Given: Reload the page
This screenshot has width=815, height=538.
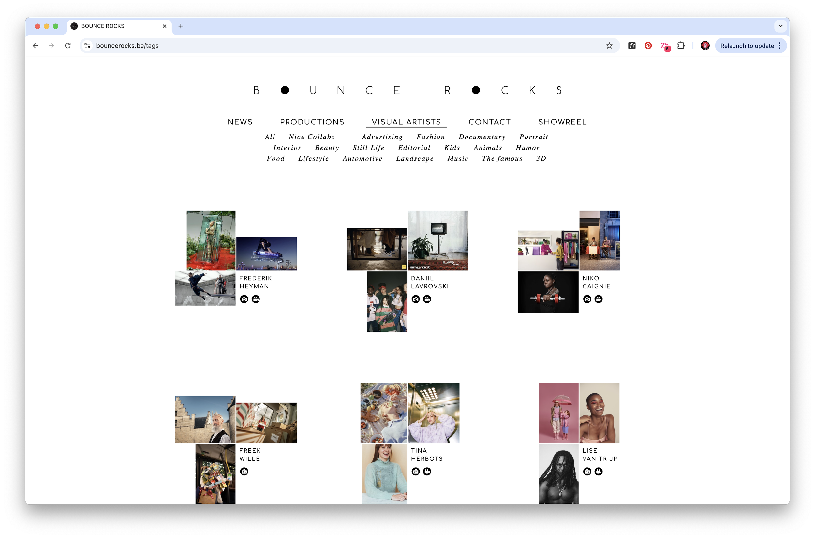Looking at the screenshot, I should point(68,46).
